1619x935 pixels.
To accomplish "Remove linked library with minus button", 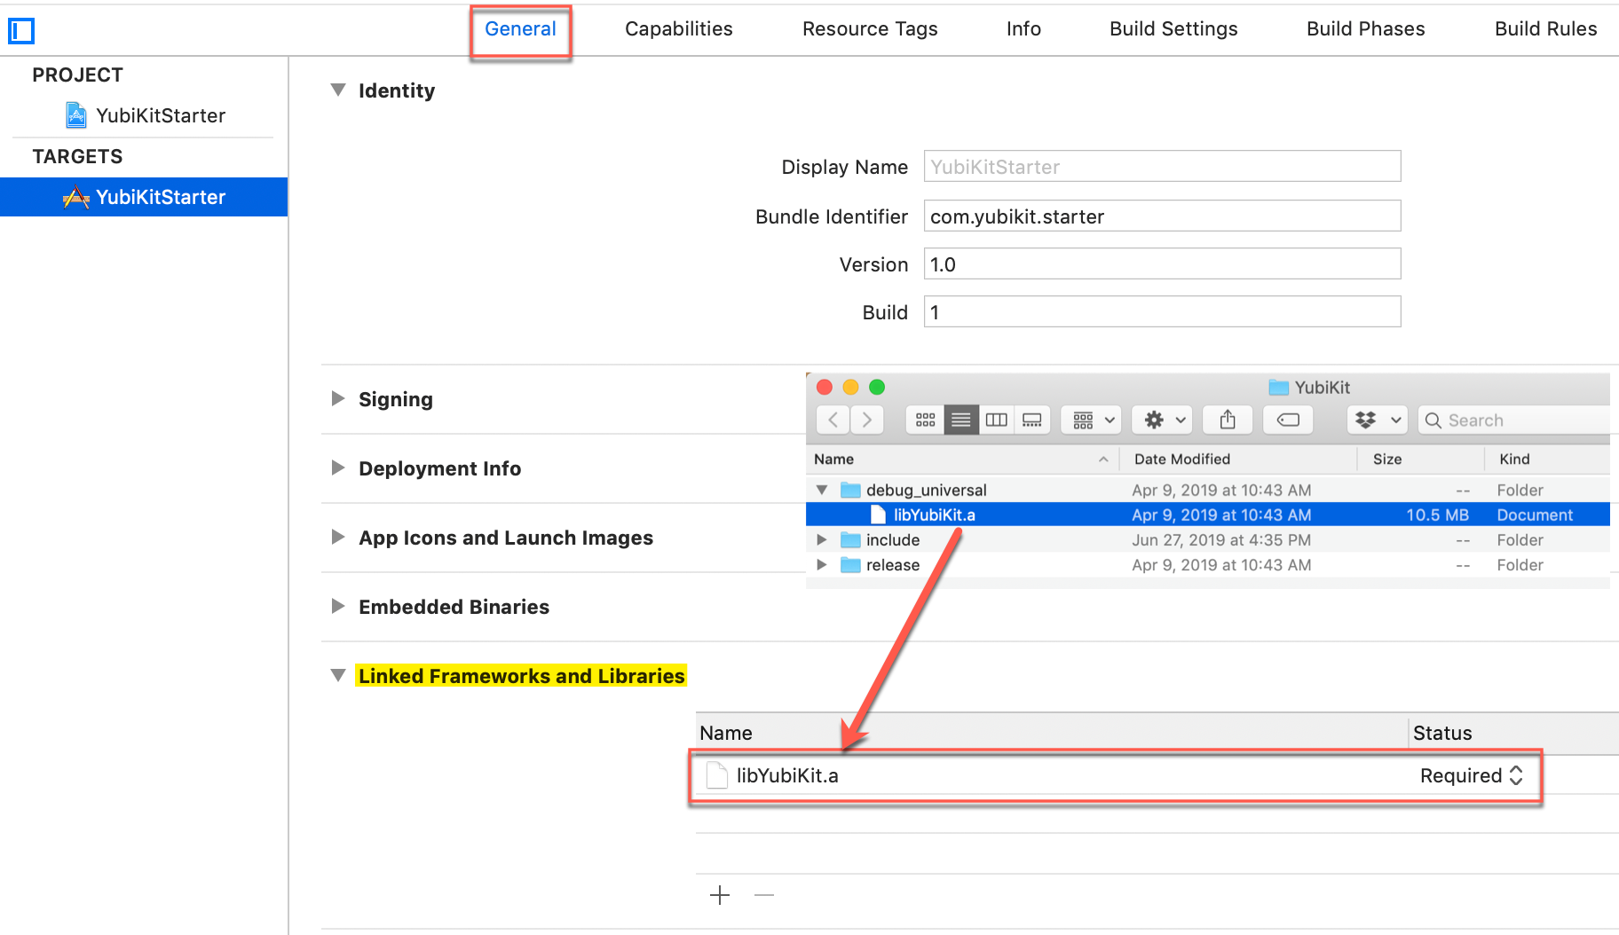I will (x=764, y=895).
